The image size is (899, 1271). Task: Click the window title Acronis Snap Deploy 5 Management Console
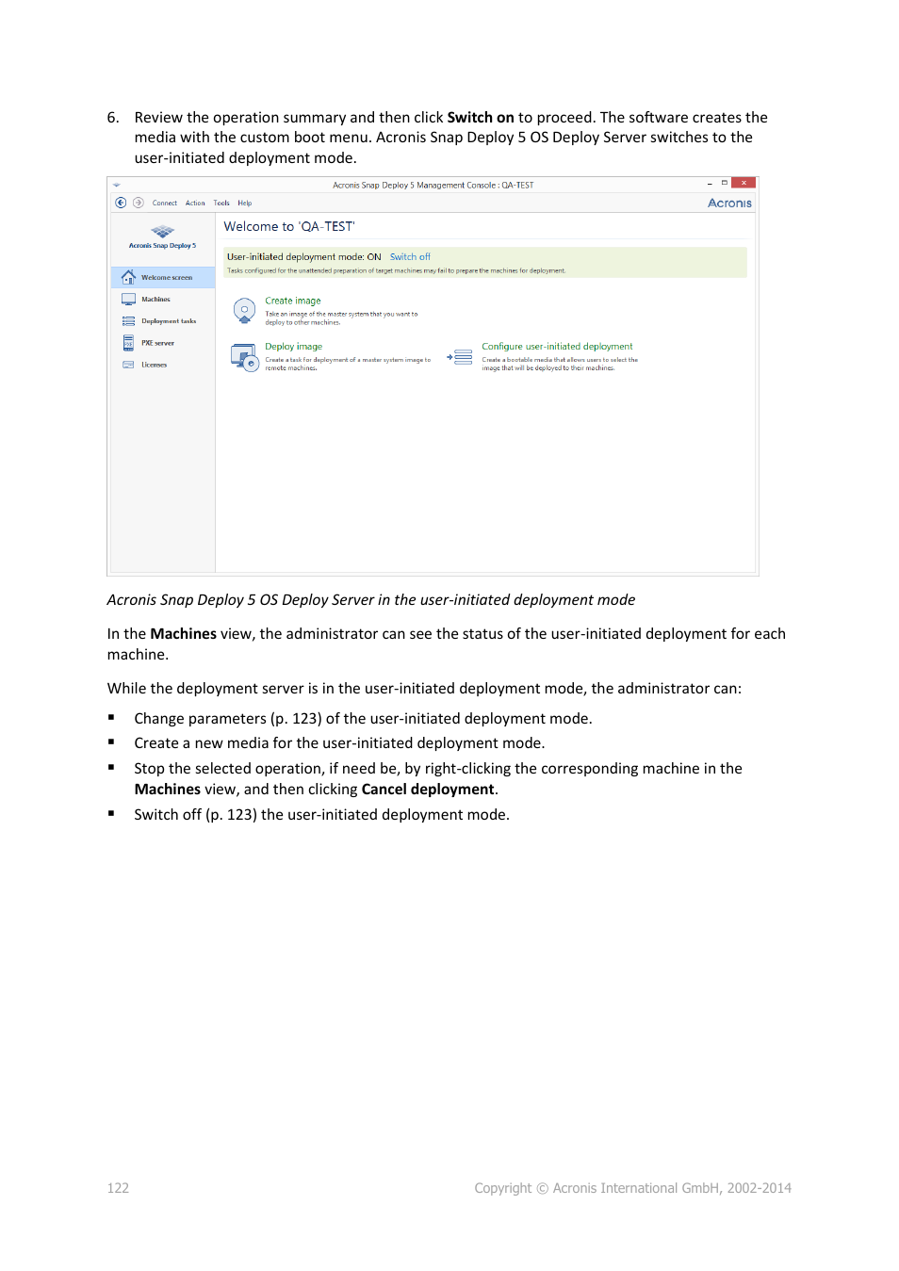433,186
